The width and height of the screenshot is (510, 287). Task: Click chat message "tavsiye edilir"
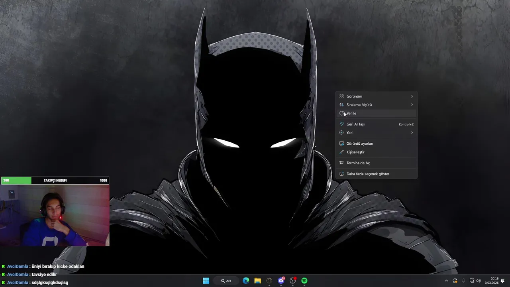(x=44, y=274)
